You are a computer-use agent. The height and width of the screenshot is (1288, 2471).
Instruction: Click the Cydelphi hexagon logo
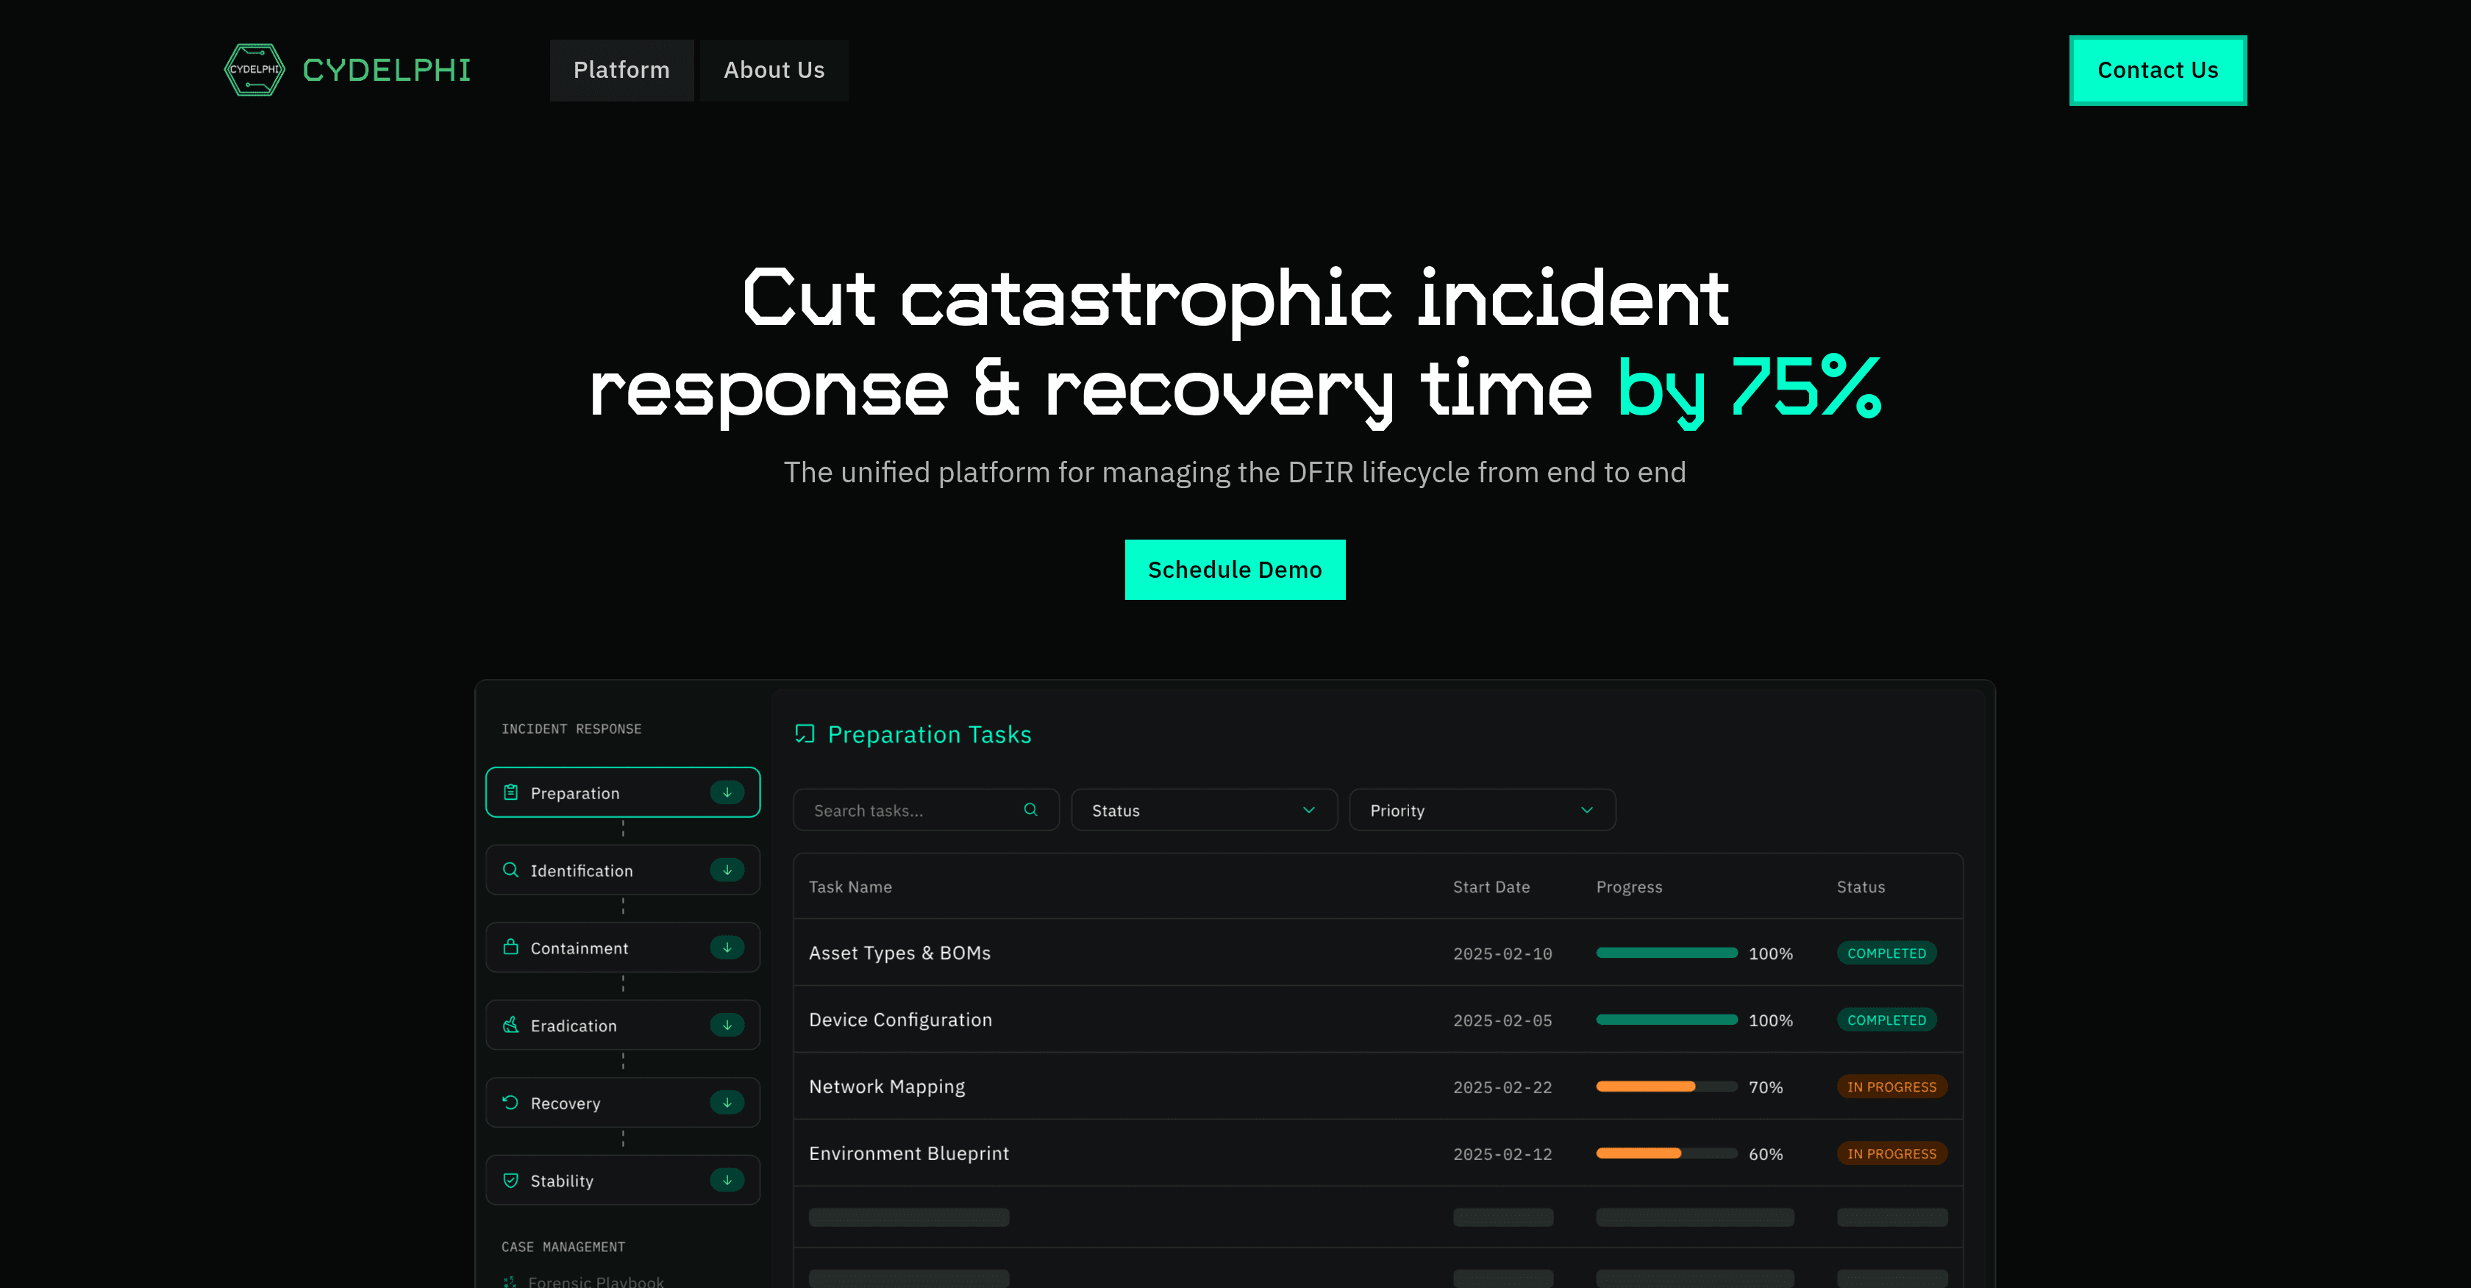pyautogui.click(x=254, y=69)
